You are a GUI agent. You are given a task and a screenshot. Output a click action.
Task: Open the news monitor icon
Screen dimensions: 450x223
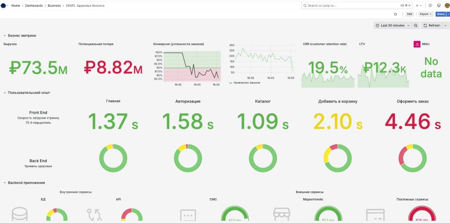point(438,5)
